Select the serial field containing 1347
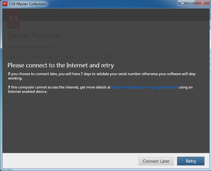This screenshot has height=171, width=211. pos(34,57)
